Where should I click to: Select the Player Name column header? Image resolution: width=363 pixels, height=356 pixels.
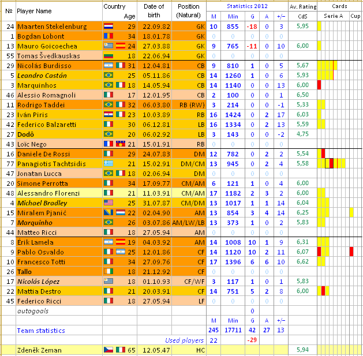coord(59,11)
